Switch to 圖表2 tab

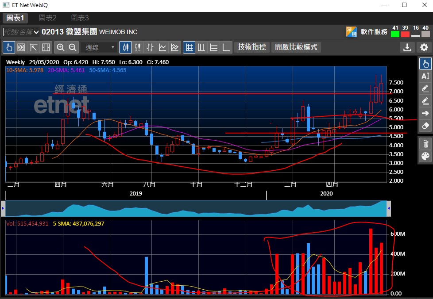click(x=47, y=18)
